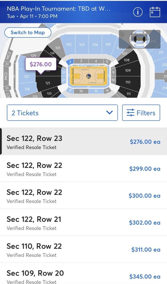Open the calendar dates icon

pyautogui.click(x=155, y=12)
